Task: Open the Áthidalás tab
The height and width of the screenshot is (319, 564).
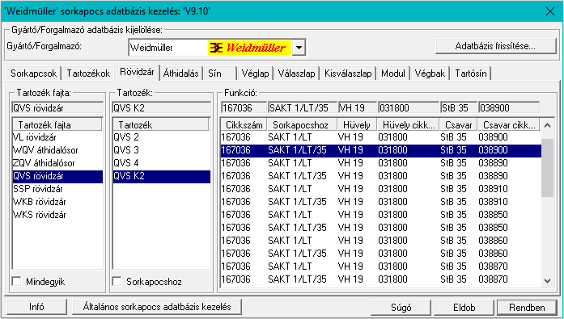Action: pos(180,73)
